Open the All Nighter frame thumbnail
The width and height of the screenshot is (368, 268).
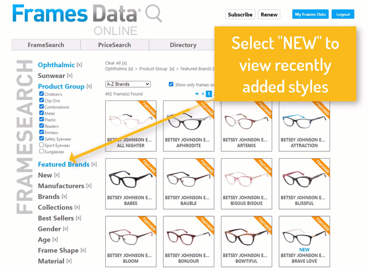pyautogui.click(x=131, y=126)
